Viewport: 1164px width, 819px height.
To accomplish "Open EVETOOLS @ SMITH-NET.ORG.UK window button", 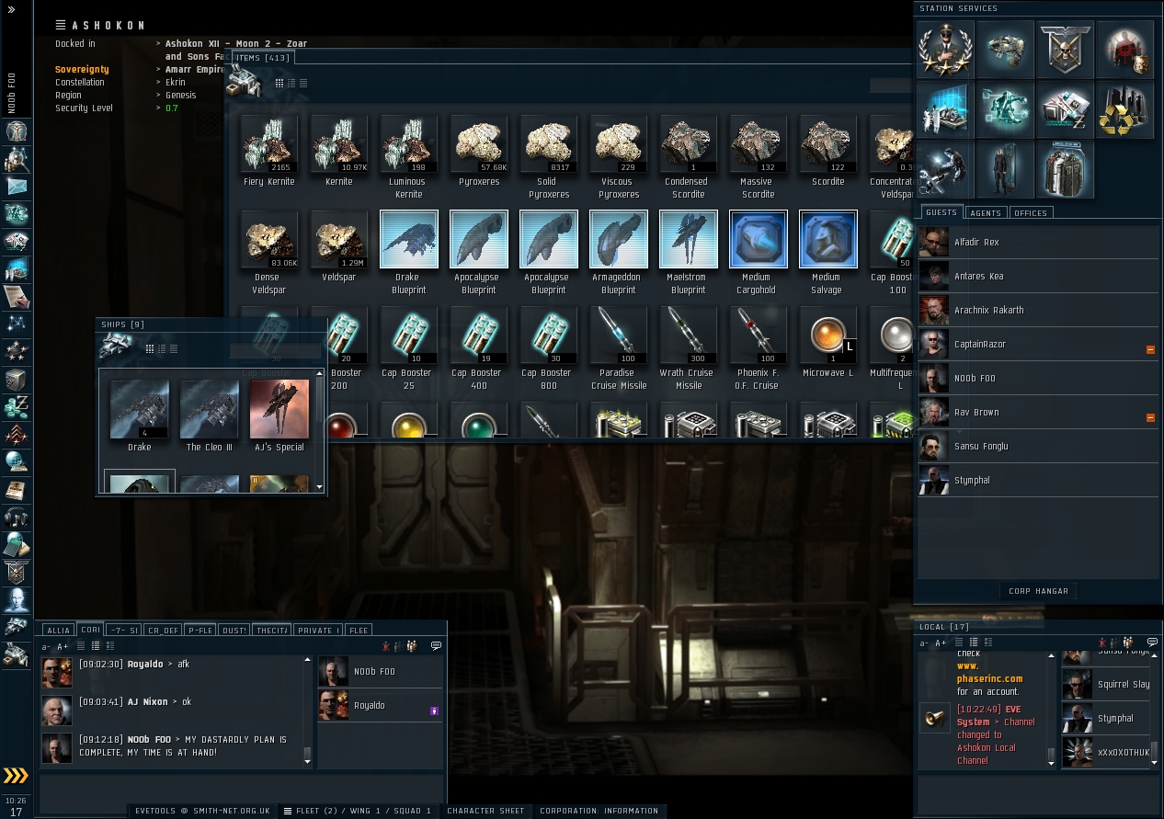I will pos(202,811).
